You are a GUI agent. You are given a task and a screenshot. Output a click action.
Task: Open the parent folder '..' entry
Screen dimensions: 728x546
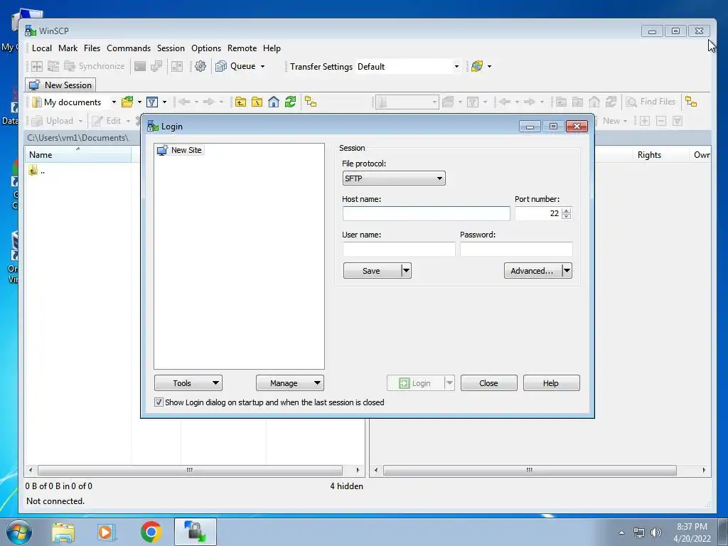click(x=37, y=171)
